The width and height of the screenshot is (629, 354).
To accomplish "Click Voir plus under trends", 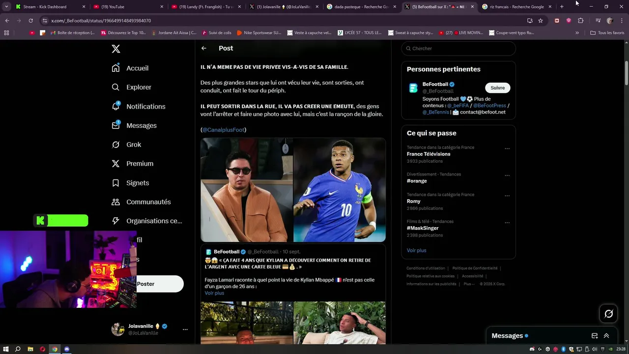I will [416, 250].
